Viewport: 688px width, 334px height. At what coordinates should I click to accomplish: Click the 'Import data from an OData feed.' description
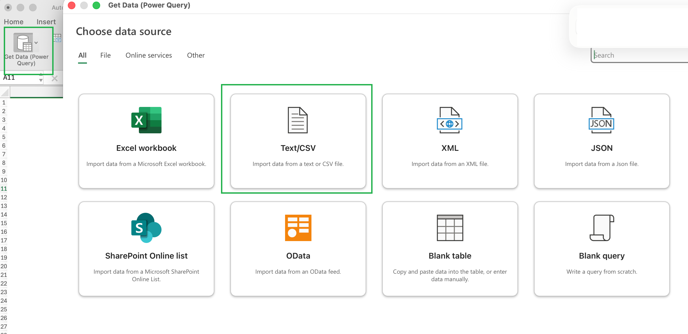[298, 272]
